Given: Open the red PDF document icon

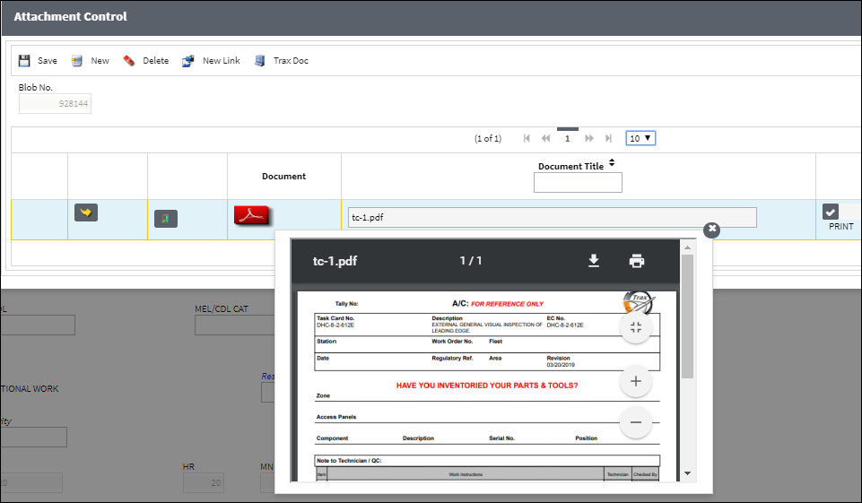Looking at the screenshot, I should click(x=252, y=215).
